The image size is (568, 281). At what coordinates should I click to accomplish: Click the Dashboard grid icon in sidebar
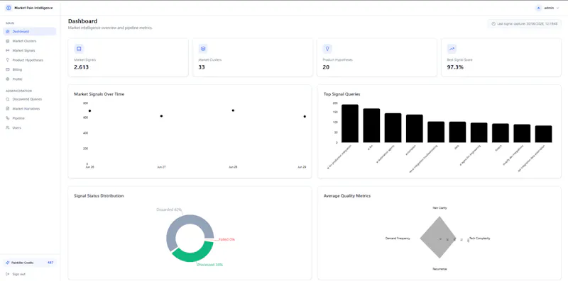8,31
